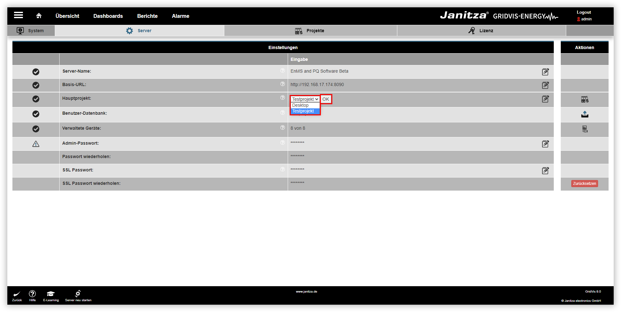Switch to the Projekte tab

[310, 30]
